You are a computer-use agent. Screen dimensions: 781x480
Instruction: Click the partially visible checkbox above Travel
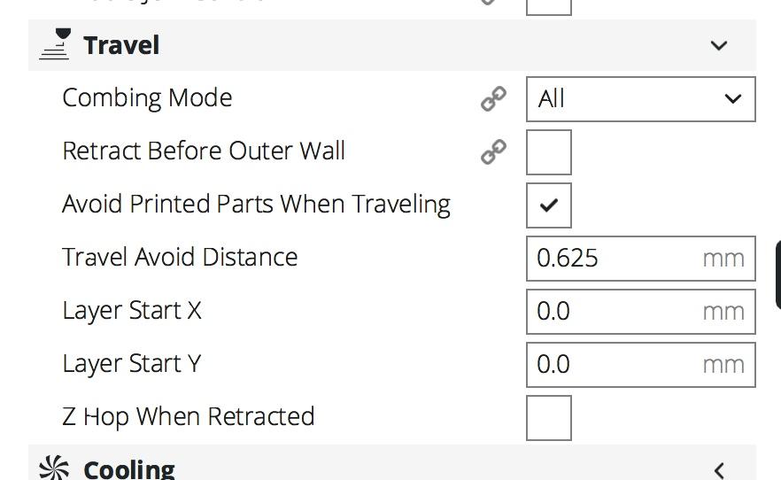coord(548,7)
